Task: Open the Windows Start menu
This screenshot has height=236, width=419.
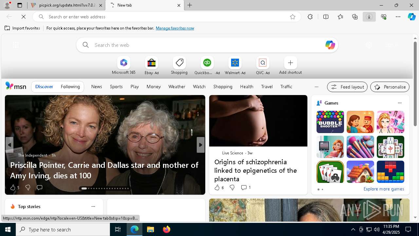Action: (8, 229)
